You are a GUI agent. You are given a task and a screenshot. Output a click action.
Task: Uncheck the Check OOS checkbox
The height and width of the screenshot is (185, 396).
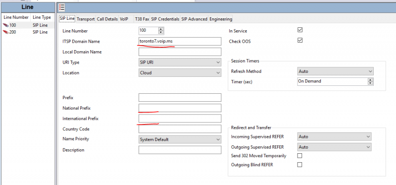click(x=300, y=40)
